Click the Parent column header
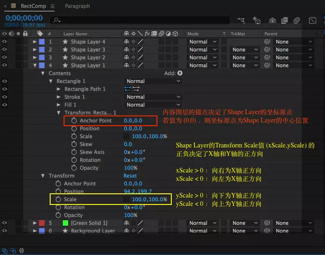Image resolution: width=325 pixels, height=255 pixels. [x=271, y=34]
